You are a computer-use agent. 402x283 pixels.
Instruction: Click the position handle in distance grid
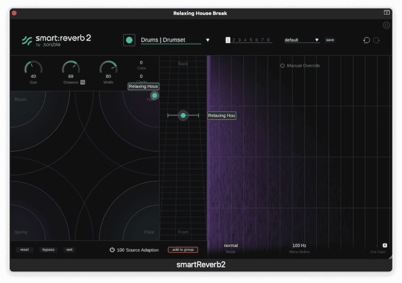coord(183,116)
